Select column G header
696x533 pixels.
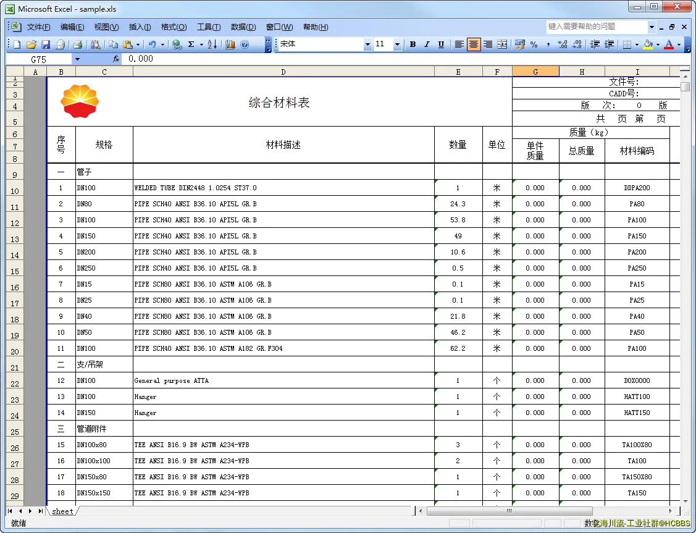pyautogui.click(x=536, y=72)
